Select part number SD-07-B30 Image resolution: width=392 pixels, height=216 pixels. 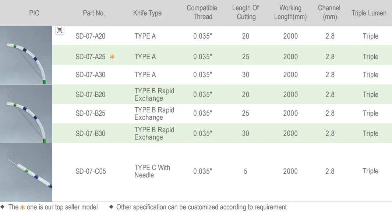click(x=91, y=134)
